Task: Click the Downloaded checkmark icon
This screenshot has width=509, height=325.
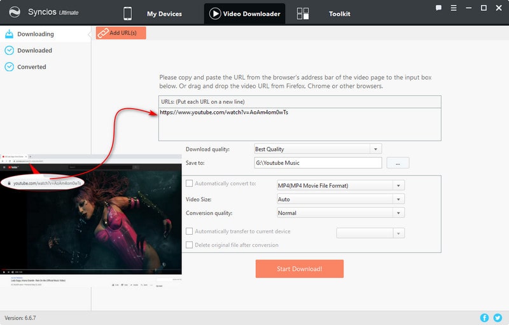Action: coord(9,50)
